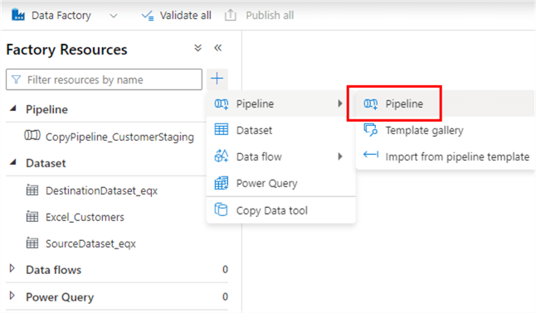Select Data flow in the add menu

click(x=281, y=156)
